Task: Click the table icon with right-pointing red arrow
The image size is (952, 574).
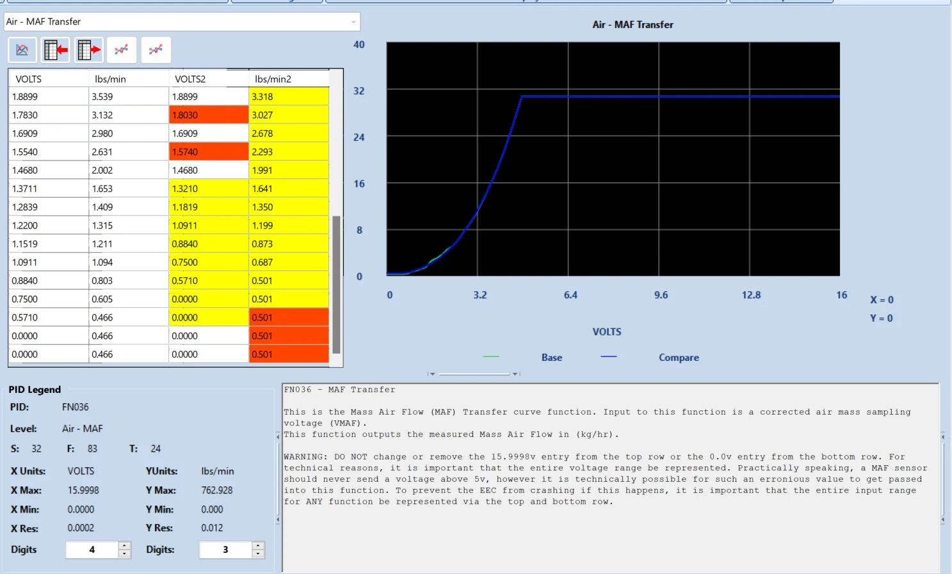Action: [x=88, y=50]
